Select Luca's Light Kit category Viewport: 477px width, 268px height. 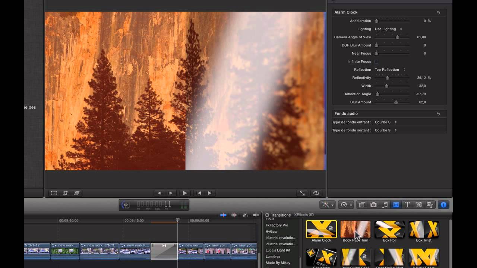click(x=278, y=250)
